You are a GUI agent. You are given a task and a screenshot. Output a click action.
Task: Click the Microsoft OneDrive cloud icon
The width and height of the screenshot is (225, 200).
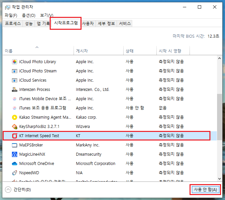[x=15, y=164]
